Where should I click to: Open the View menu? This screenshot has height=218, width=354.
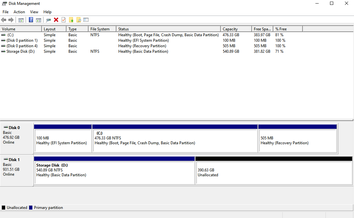(34, 12)
